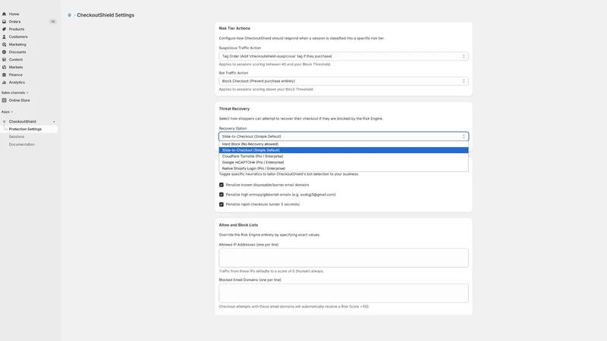Click the Online Store icon
Viewport: 607px width, 341px height.
click(5, 100)
